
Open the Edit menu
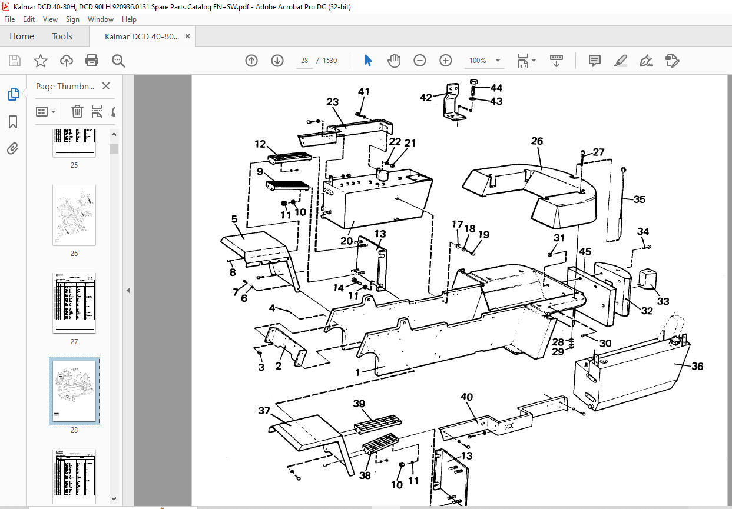pos(29,19)
